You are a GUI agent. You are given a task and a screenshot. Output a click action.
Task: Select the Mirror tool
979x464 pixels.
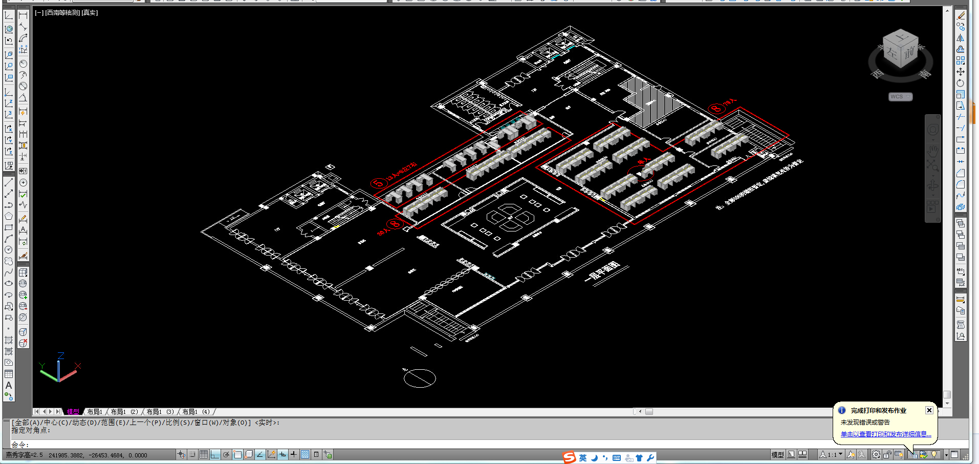961,38
